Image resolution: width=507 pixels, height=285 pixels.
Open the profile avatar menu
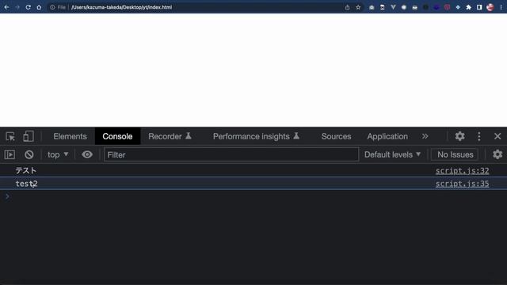coord(490,7)
